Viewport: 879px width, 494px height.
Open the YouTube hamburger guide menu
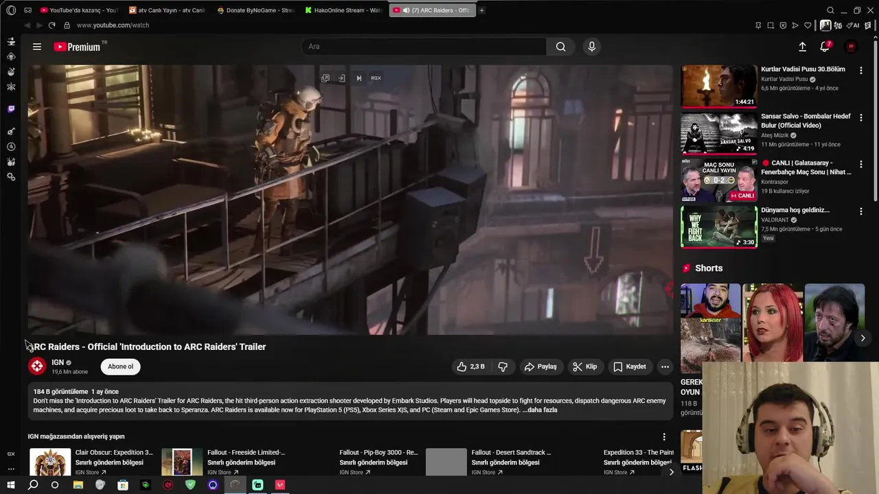[37, 47]
